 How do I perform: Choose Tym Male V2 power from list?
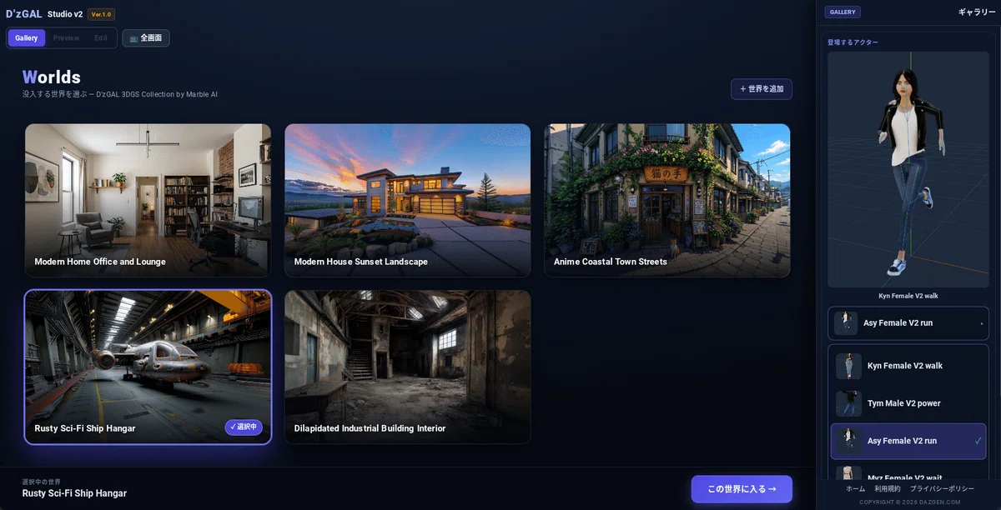pos(908,403)
